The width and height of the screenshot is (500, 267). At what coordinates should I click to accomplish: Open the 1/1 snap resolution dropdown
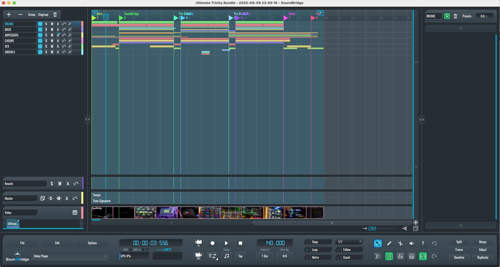[349, 242]
